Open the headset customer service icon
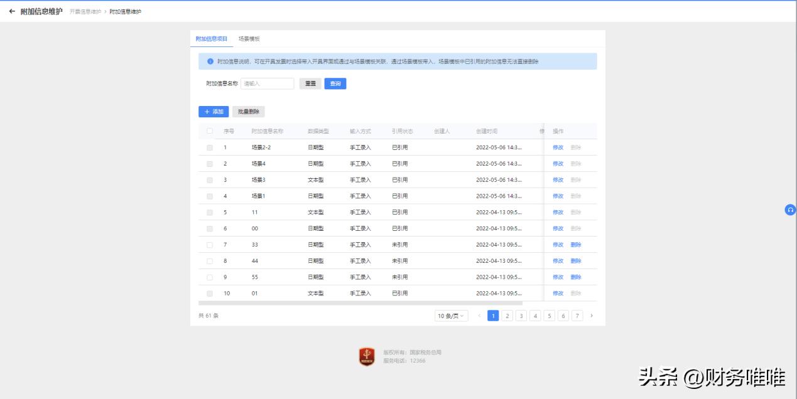The height and width of the screenshot is (399, 797). [x=790, y=210]
